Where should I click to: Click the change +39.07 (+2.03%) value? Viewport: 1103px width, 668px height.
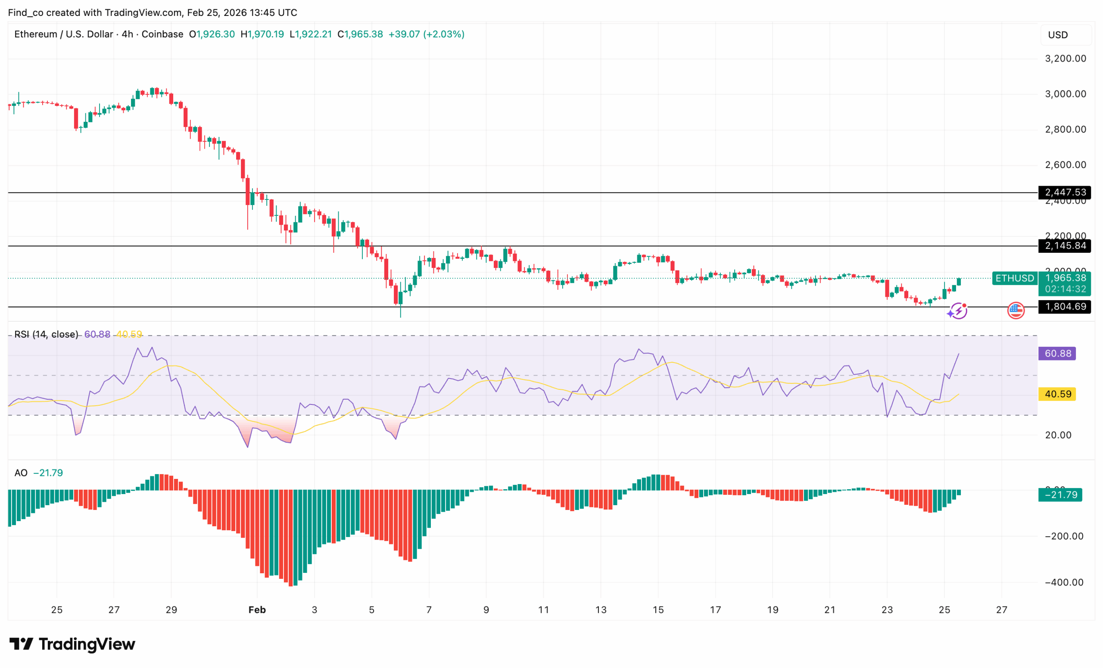pyautogui.click(x=426, y=34)
